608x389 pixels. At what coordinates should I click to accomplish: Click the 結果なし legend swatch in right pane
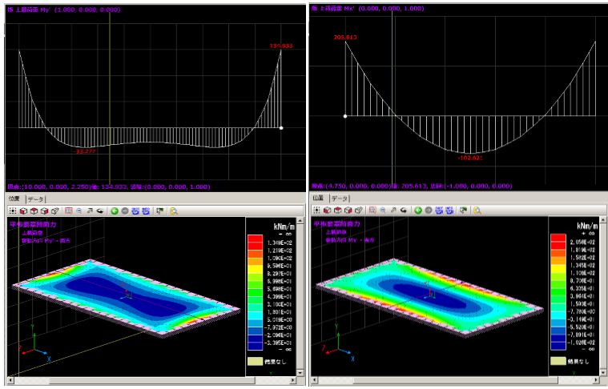click(558, 360)
